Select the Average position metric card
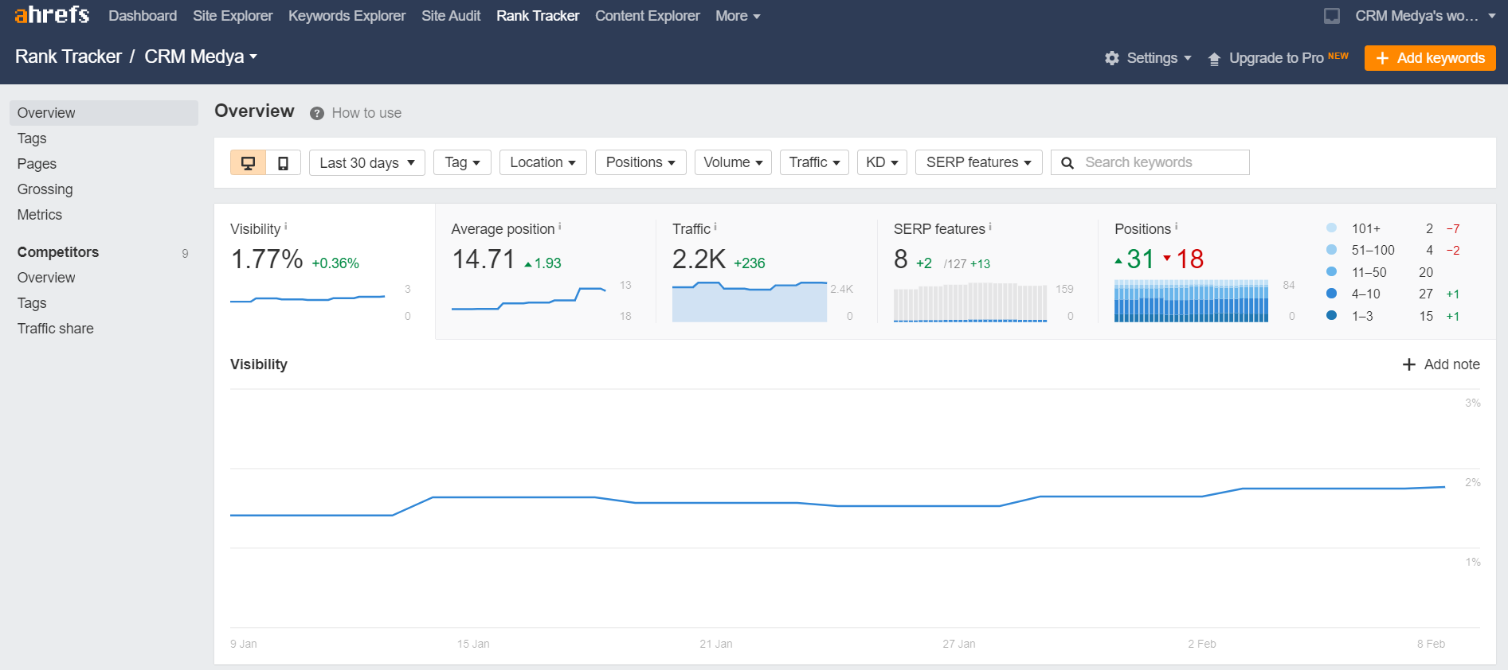This screenshot has height=670, width=1508. point(545,271)
